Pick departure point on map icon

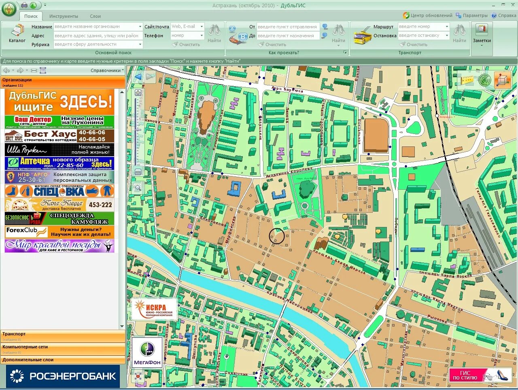click(x=325, y=27)
